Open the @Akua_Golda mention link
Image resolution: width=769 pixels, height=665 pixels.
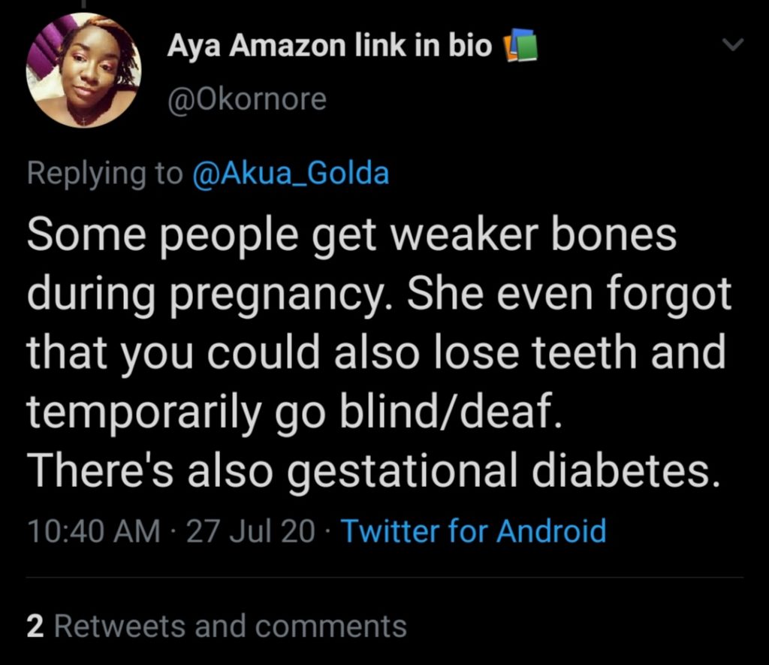(291, 174)
